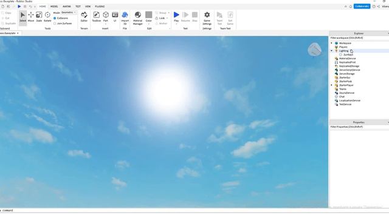
Task: Expand the Workspace tree node
Action: tap(332, 43)
